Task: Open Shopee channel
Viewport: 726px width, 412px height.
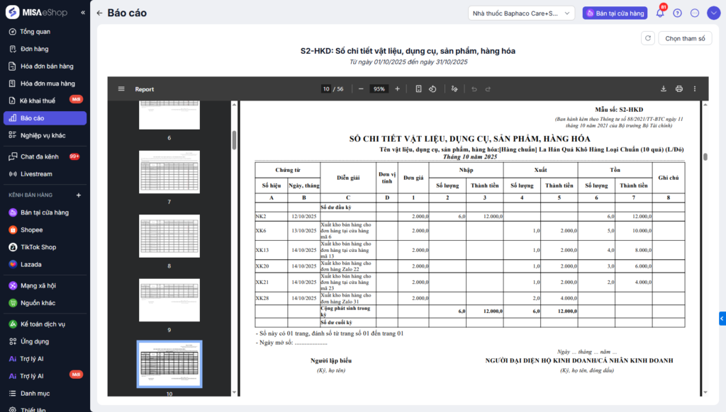Action: pos(45,230)
